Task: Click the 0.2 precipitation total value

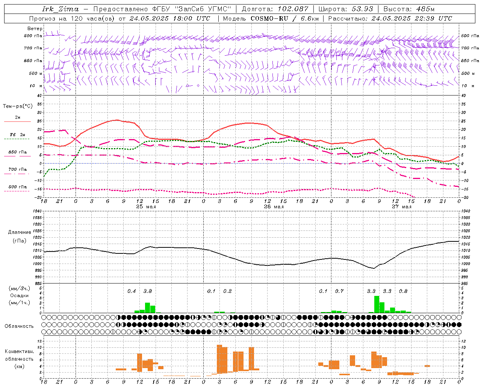Action: [x=227, y=291]
